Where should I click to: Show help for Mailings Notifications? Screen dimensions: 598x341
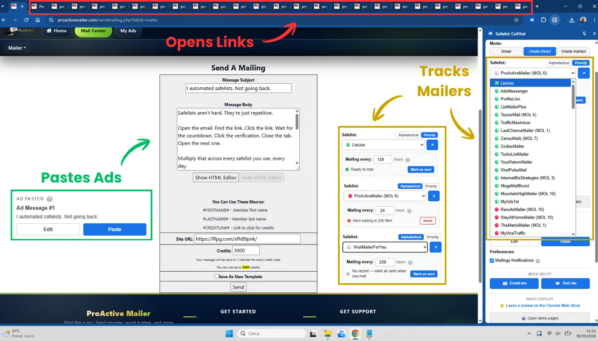click(538, 261)
